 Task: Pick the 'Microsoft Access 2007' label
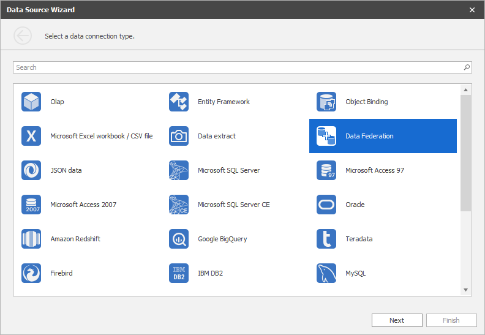83,205
